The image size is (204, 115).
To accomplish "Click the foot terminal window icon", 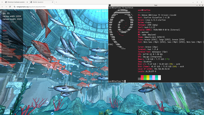I will pos(110,5).
